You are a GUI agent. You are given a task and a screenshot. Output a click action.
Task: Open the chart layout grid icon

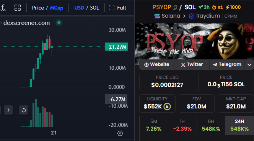click(18, 8)
